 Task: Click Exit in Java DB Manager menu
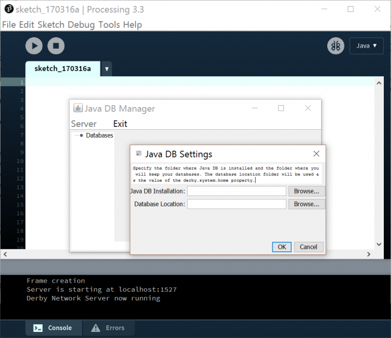click(x=120, y=124)
